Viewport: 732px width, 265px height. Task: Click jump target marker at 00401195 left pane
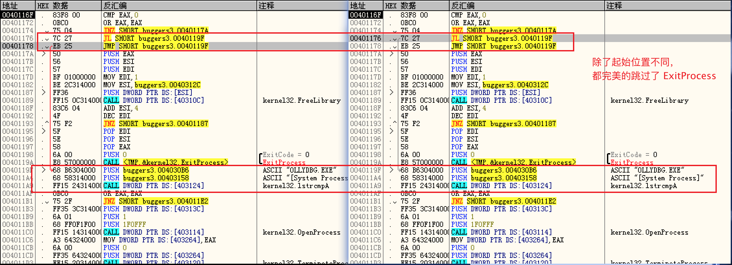pos(44,131)
